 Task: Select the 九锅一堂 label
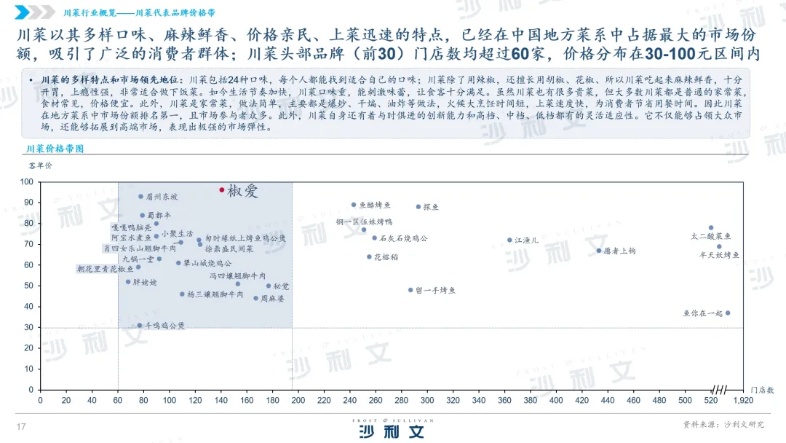tap(138, 259)
